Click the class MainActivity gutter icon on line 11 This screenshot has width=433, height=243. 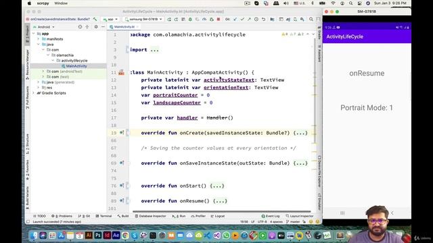tap(121, 72)
